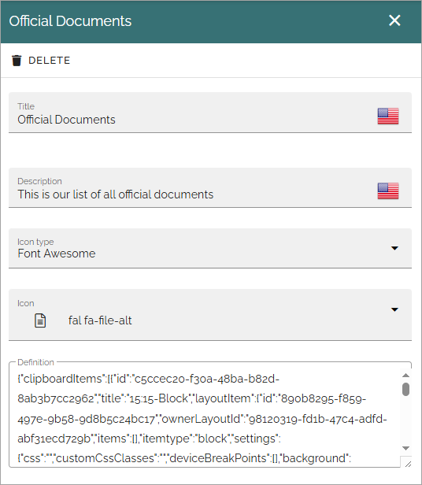
Task: Open the Icon type dropdown arrow
Action: pos(394,248)
